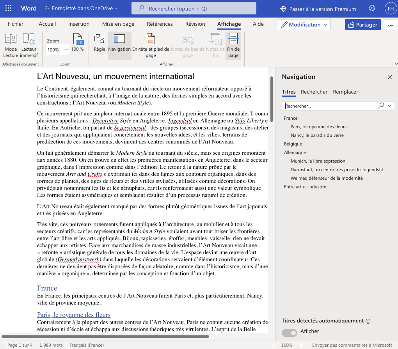Go to Paris, le royaume des fleurs heading
Image resolution: width=398 pixels, height=349 pixels.
[x=318, y=127]
